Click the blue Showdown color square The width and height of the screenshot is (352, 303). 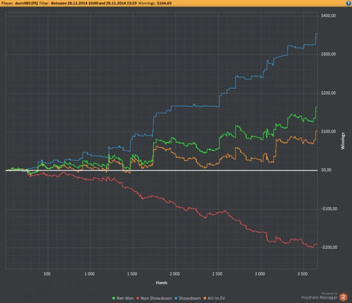[176, 298]
